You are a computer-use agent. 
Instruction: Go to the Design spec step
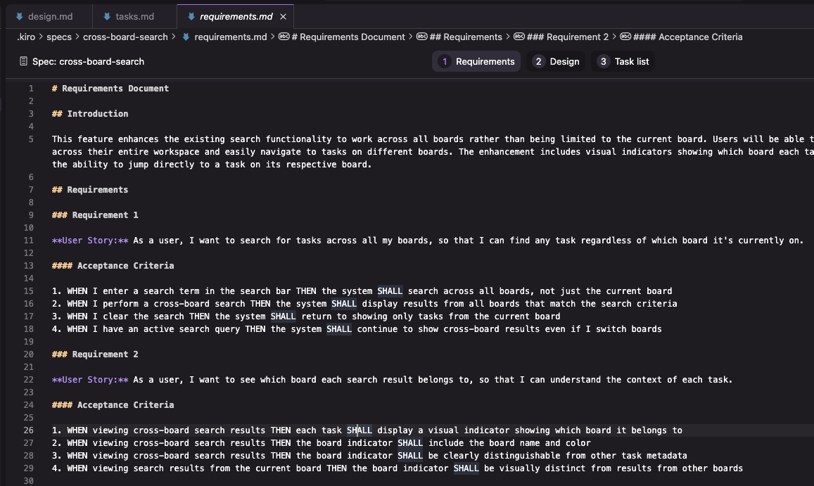click(x=556, y=62)
